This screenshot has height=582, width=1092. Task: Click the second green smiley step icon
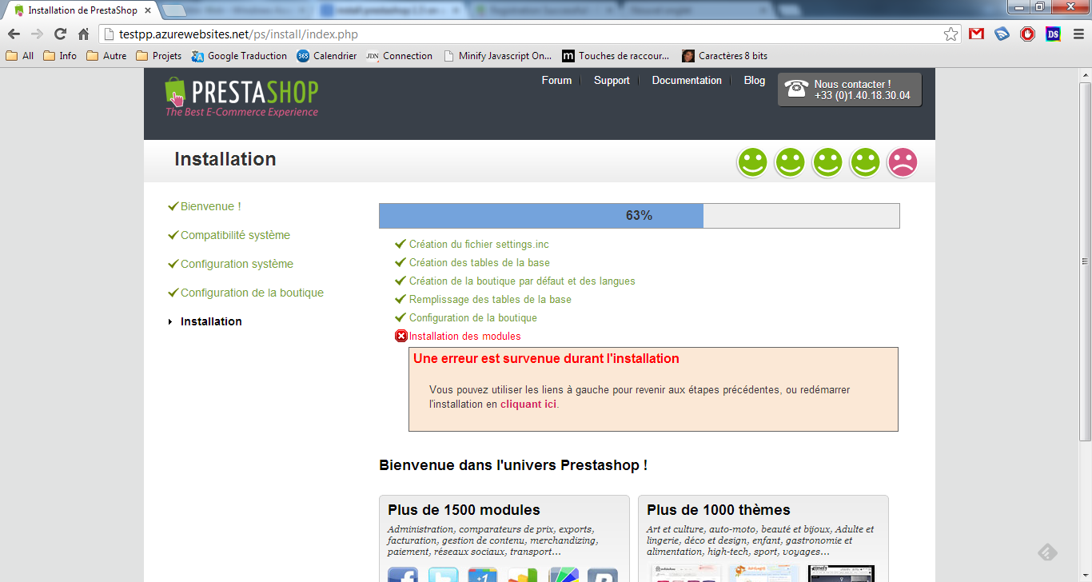coord(790,163)
